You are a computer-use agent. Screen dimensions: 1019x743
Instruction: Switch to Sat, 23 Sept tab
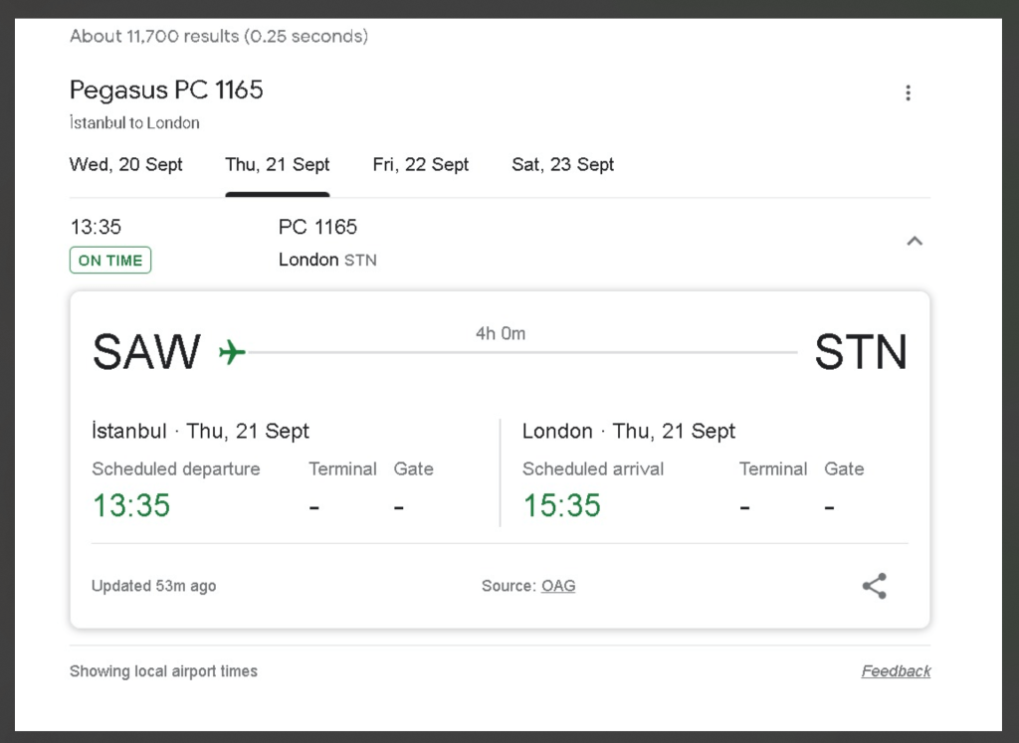tap(563, 165)
